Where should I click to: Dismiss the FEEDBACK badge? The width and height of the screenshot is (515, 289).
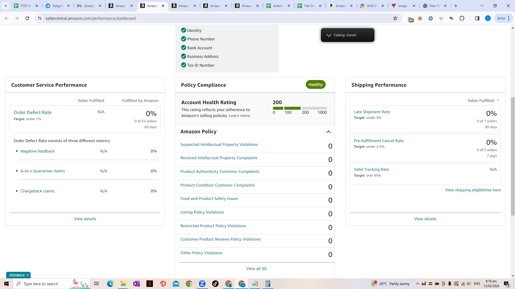[28, 275]
